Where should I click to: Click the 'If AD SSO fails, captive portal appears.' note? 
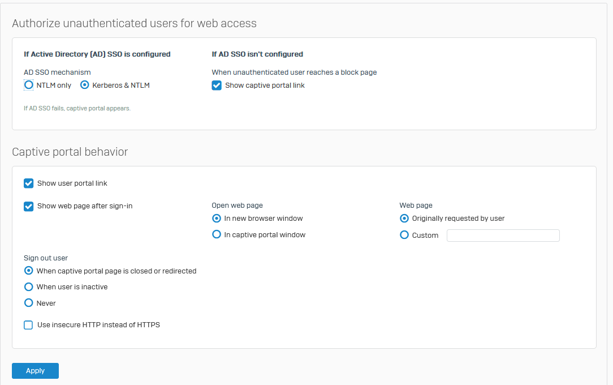click(77, 108)
